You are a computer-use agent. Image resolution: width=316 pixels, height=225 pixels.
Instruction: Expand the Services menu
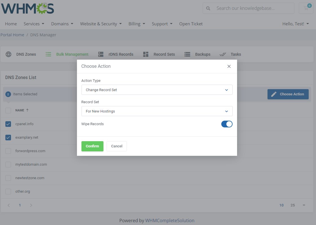34,24
